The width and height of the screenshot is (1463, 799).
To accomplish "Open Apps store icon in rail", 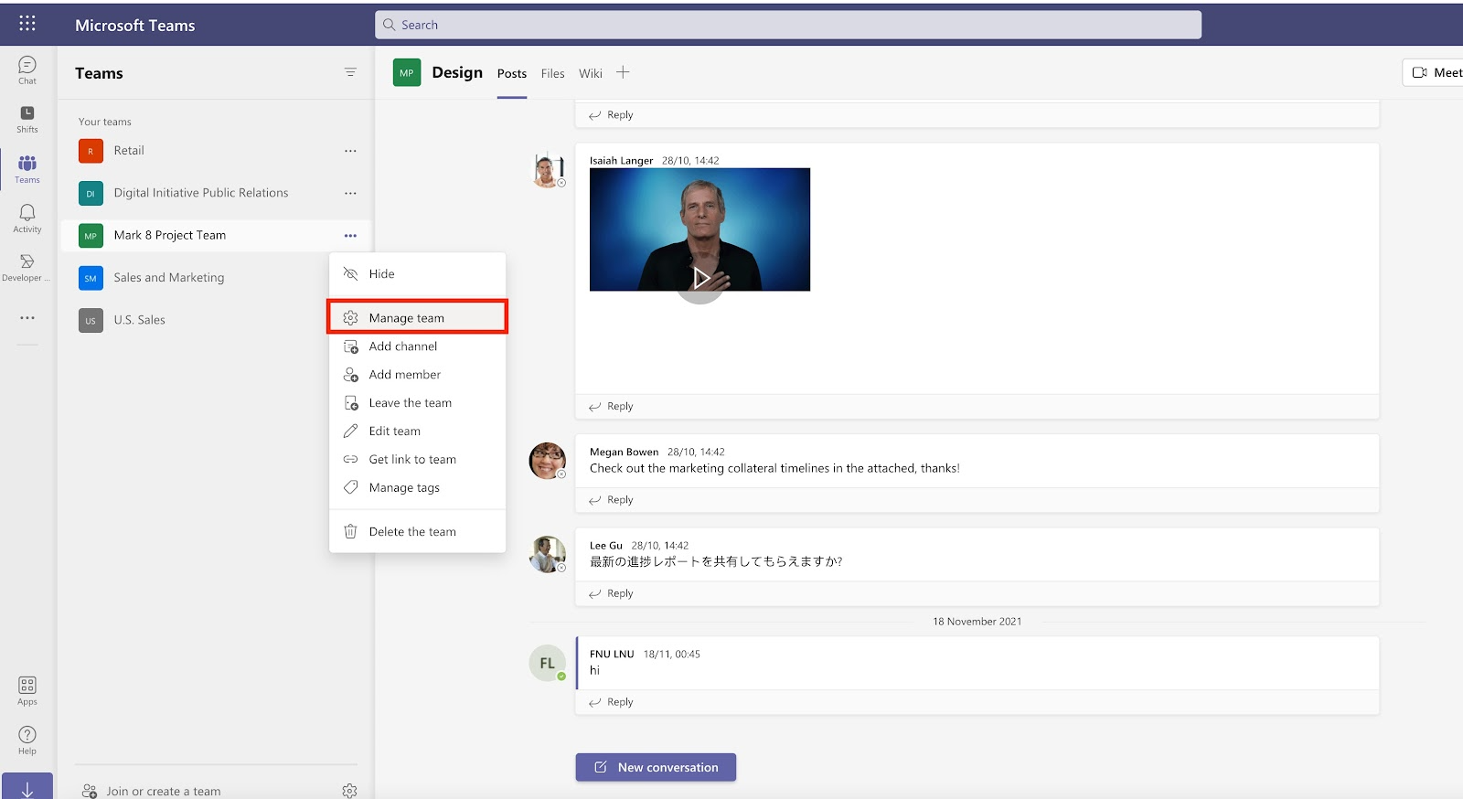I will coord(27,690).
